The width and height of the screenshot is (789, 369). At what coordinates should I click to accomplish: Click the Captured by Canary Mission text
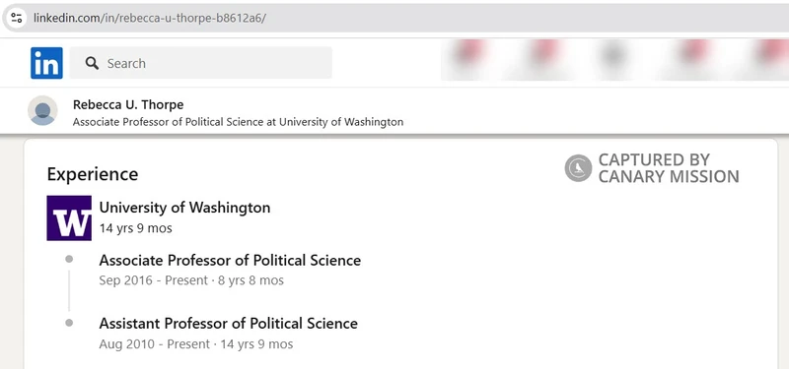tap(669, 168)
